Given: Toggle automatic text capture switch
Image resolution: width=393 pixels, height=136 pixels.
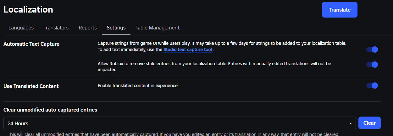Looking at the screenshot, I should [372, 50].
